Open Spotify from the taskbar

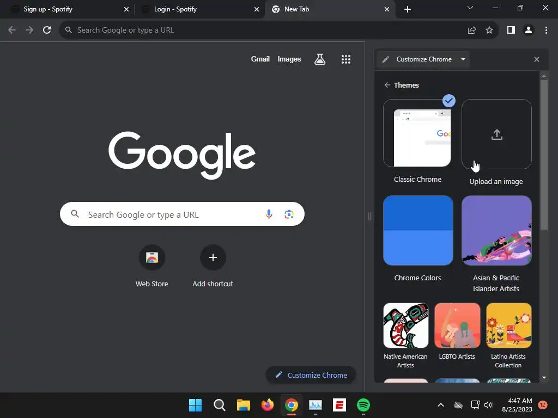363,405
